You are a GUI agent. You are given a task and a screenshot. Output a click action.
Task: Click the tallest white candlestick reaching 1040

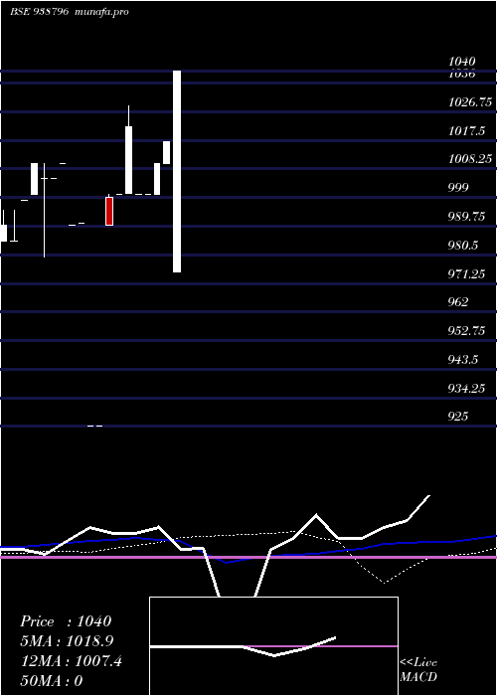[177, 171]
